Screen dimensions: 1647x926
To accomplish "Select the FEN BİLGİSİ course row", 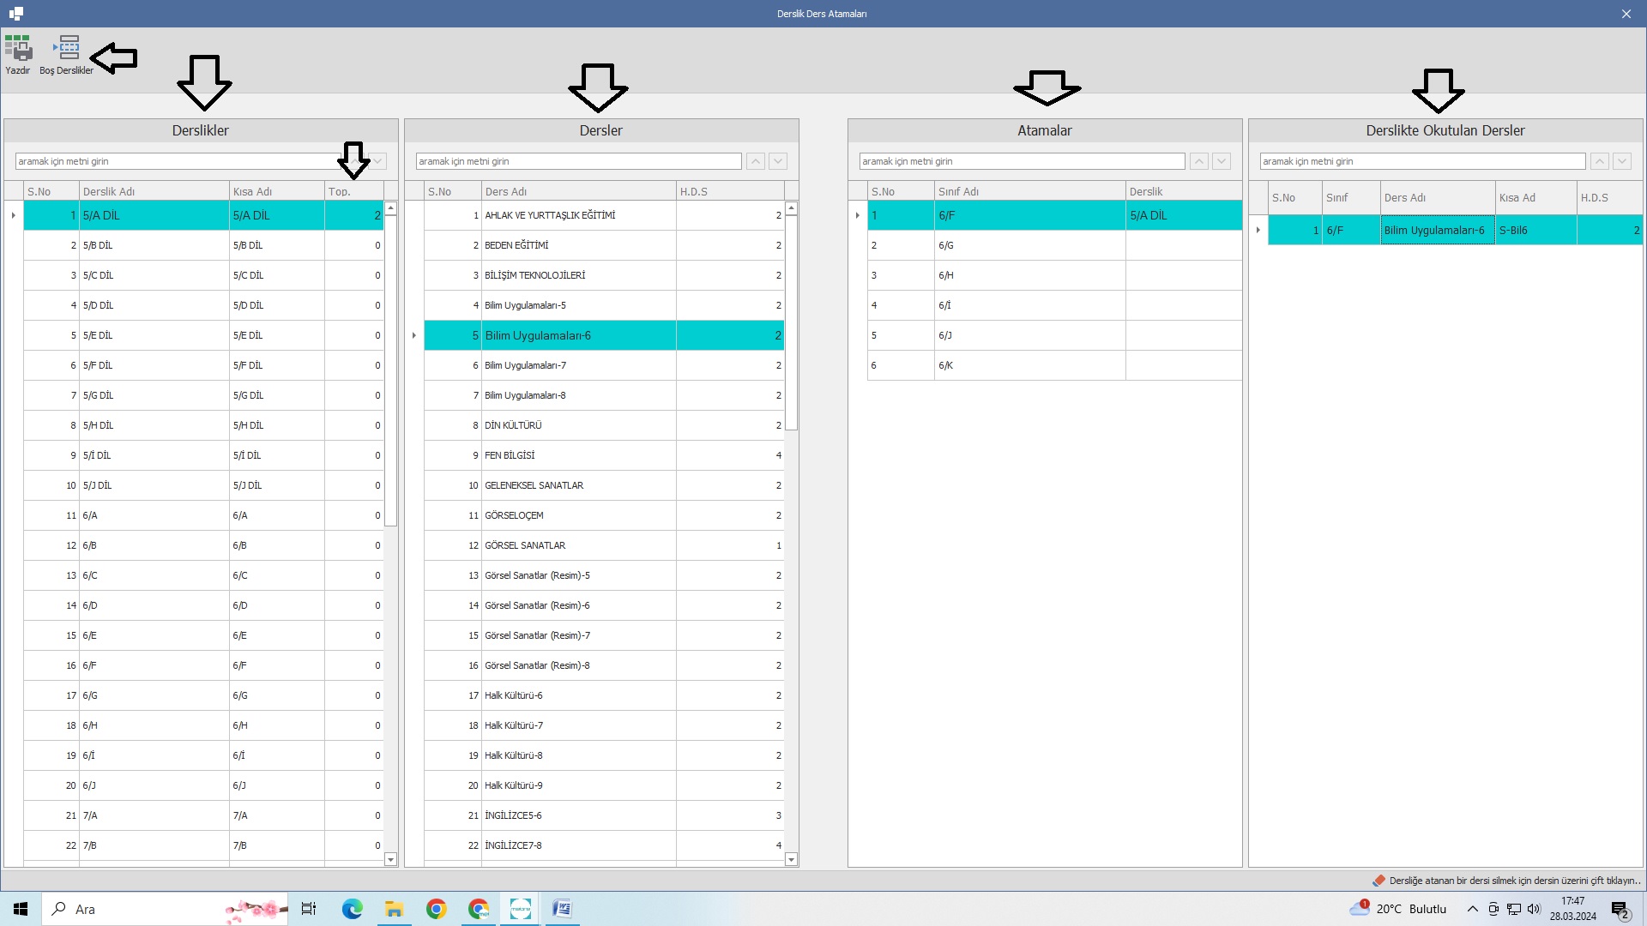I will (x=604, y=455).
